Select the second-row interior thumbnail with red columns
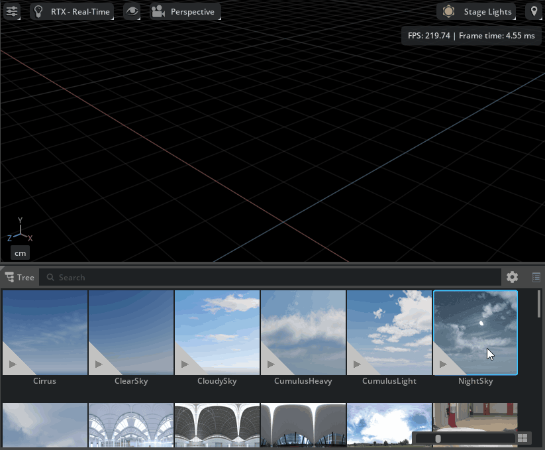545x450 pixels. [475, 425]
